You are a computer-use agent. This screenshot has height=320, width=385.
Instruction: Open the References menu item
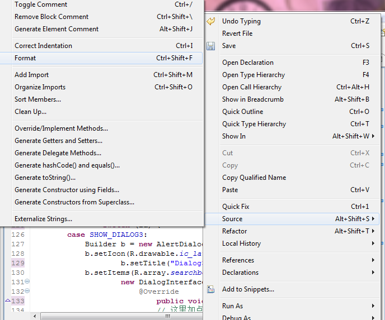coord(292,260)
